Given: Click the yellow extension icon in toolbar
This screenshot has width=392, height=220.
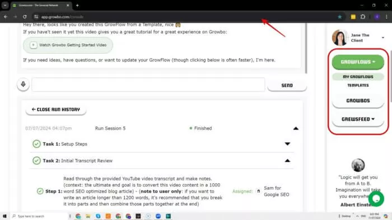Looking at the screenshot, I should point(353,17).
